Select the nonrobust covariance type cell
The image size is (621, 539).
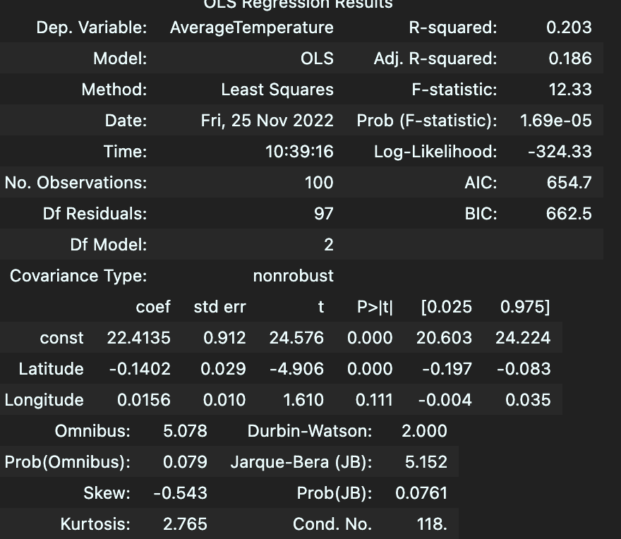pos(293,276)
